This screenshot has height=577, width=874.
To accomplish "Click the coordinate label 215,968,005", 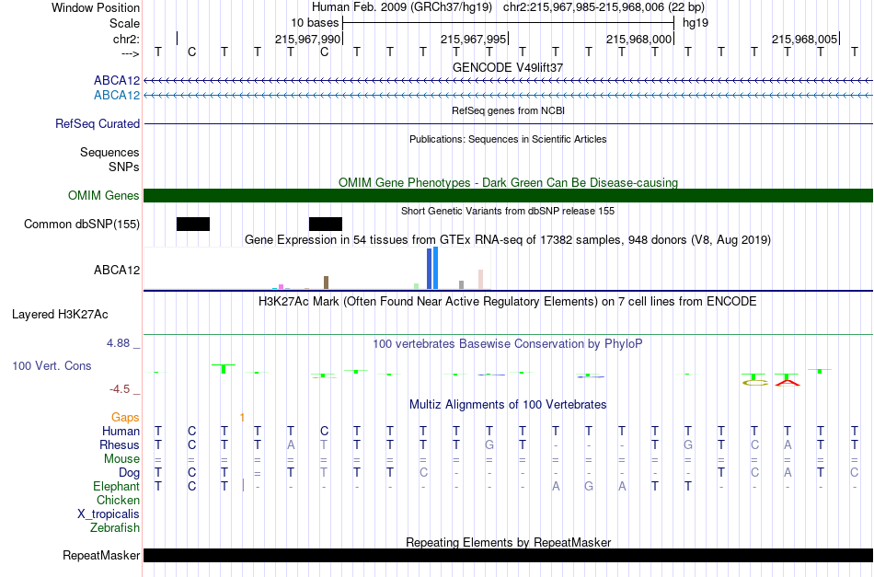I will click(x=804, y=39).
